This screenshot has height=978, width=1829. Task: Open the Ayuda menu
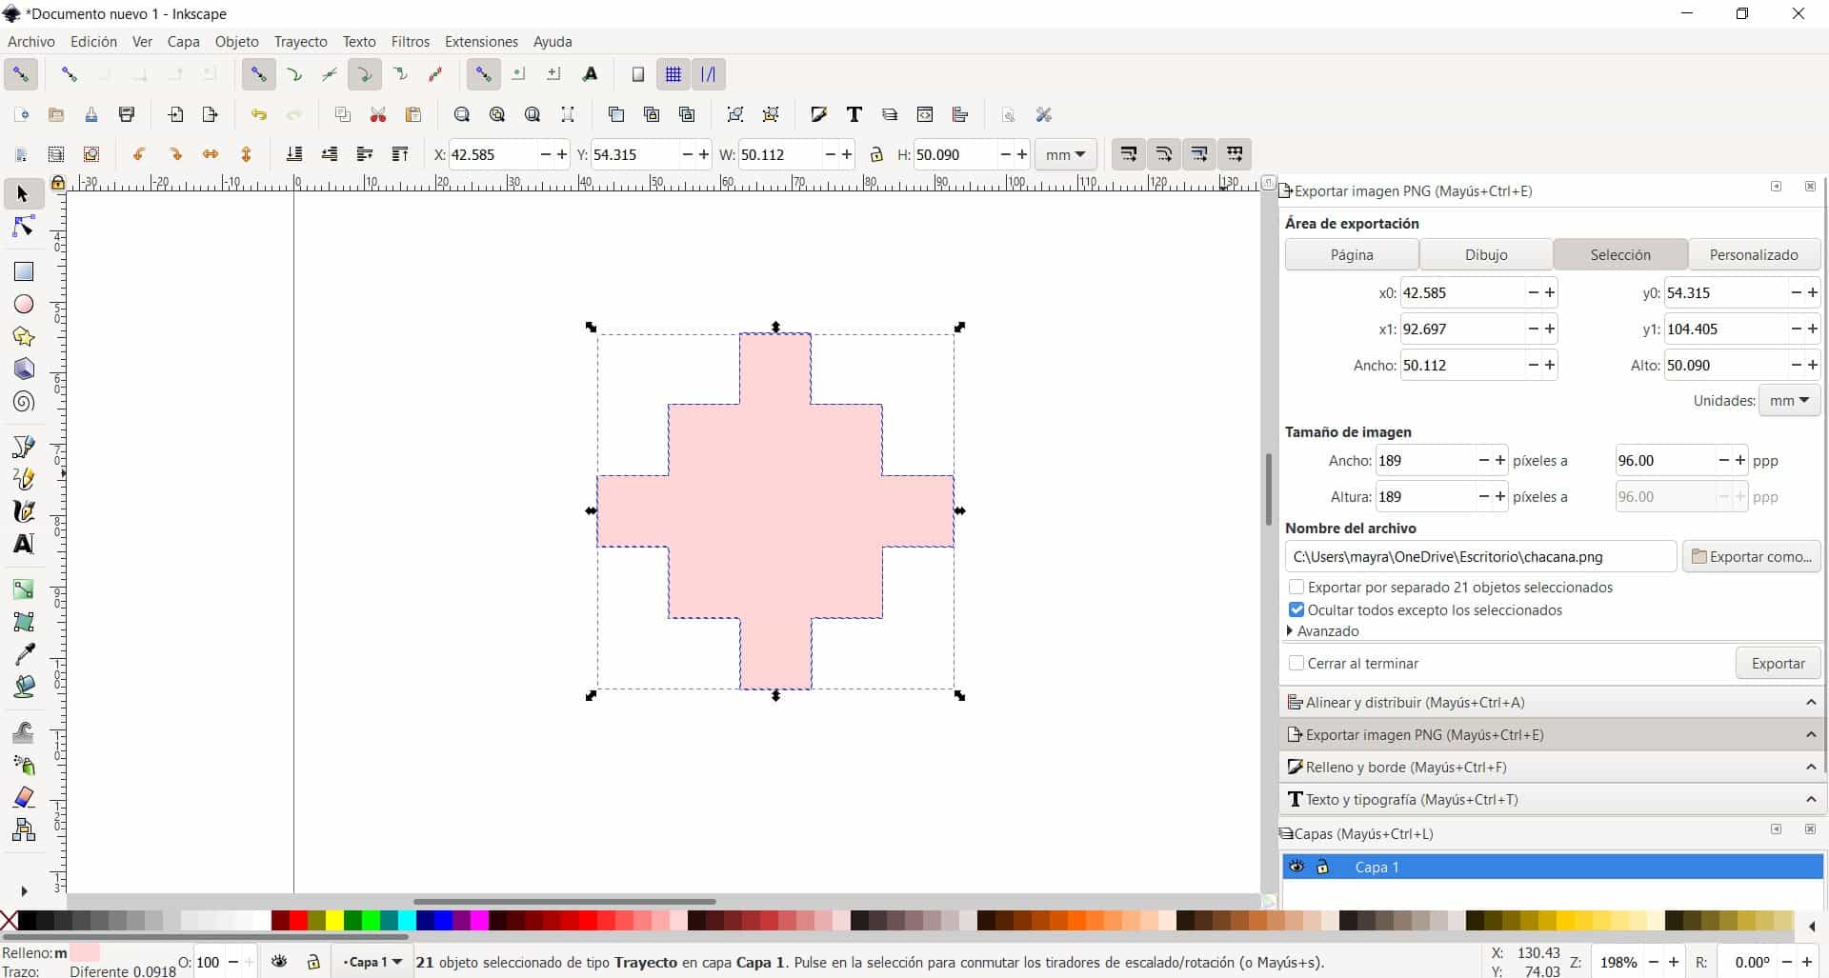[553, 42]
